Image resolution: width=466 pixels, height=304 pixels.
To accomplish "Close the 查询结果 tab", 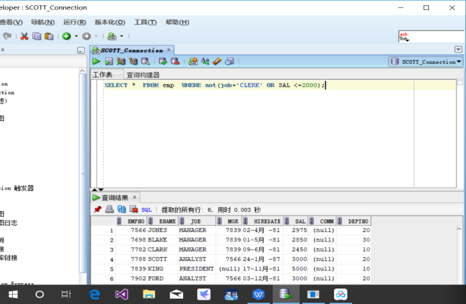I will tap(134, 197).
